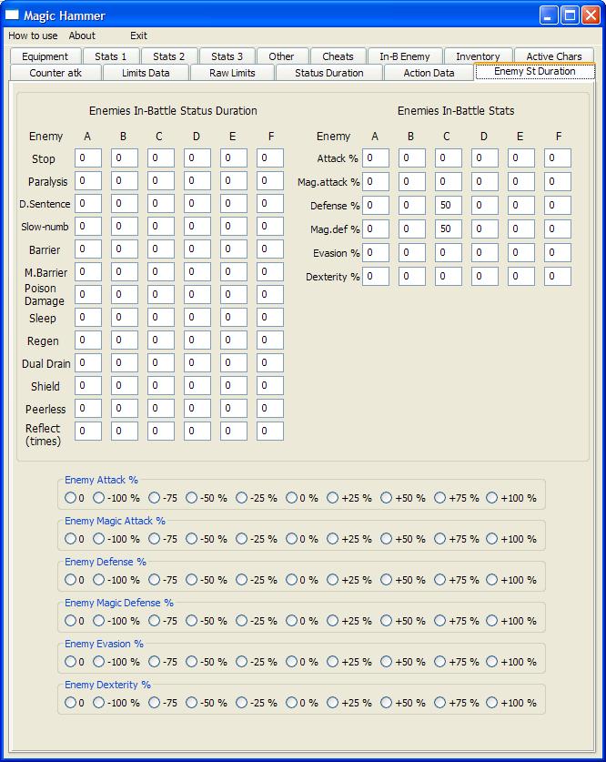Open the Cheats tab
Image resolution: width=606 pixels, height=762 pixels.
pos(338,56)
